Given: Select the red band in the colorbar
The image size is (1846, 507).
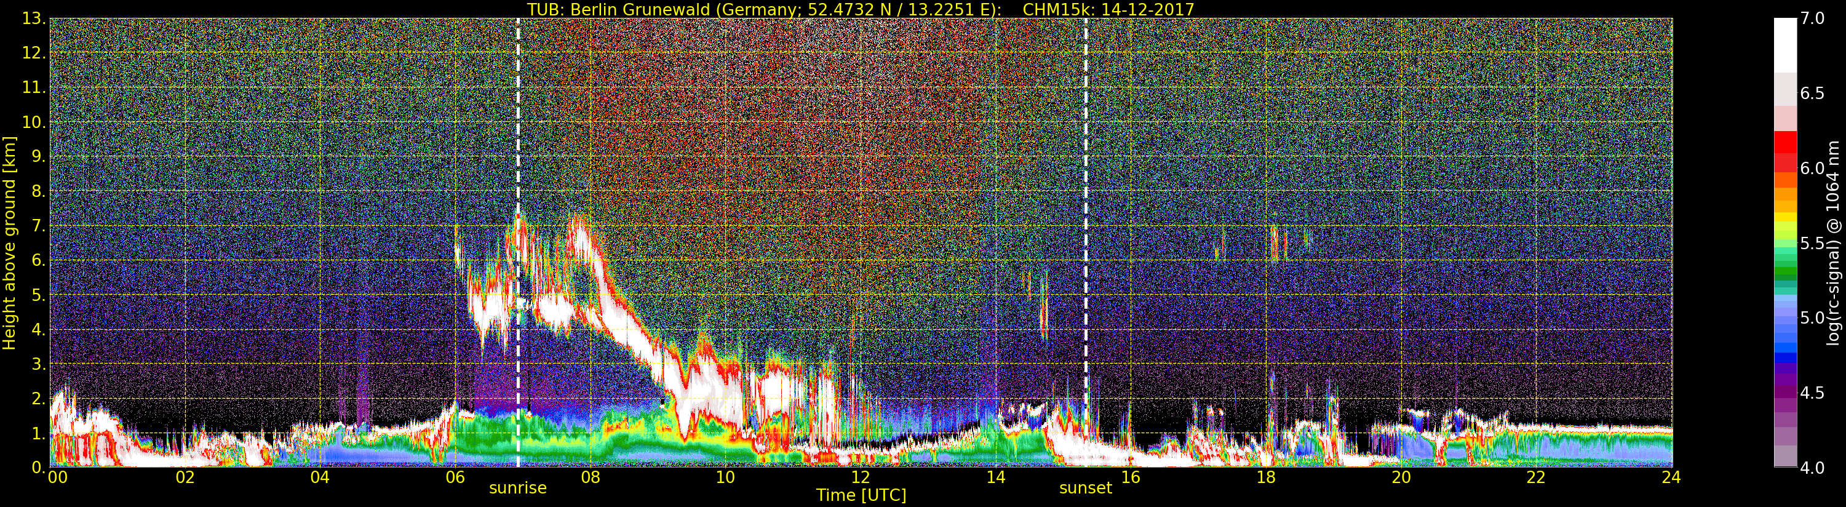Looking at the screenshot, I should coord(1785,151).
